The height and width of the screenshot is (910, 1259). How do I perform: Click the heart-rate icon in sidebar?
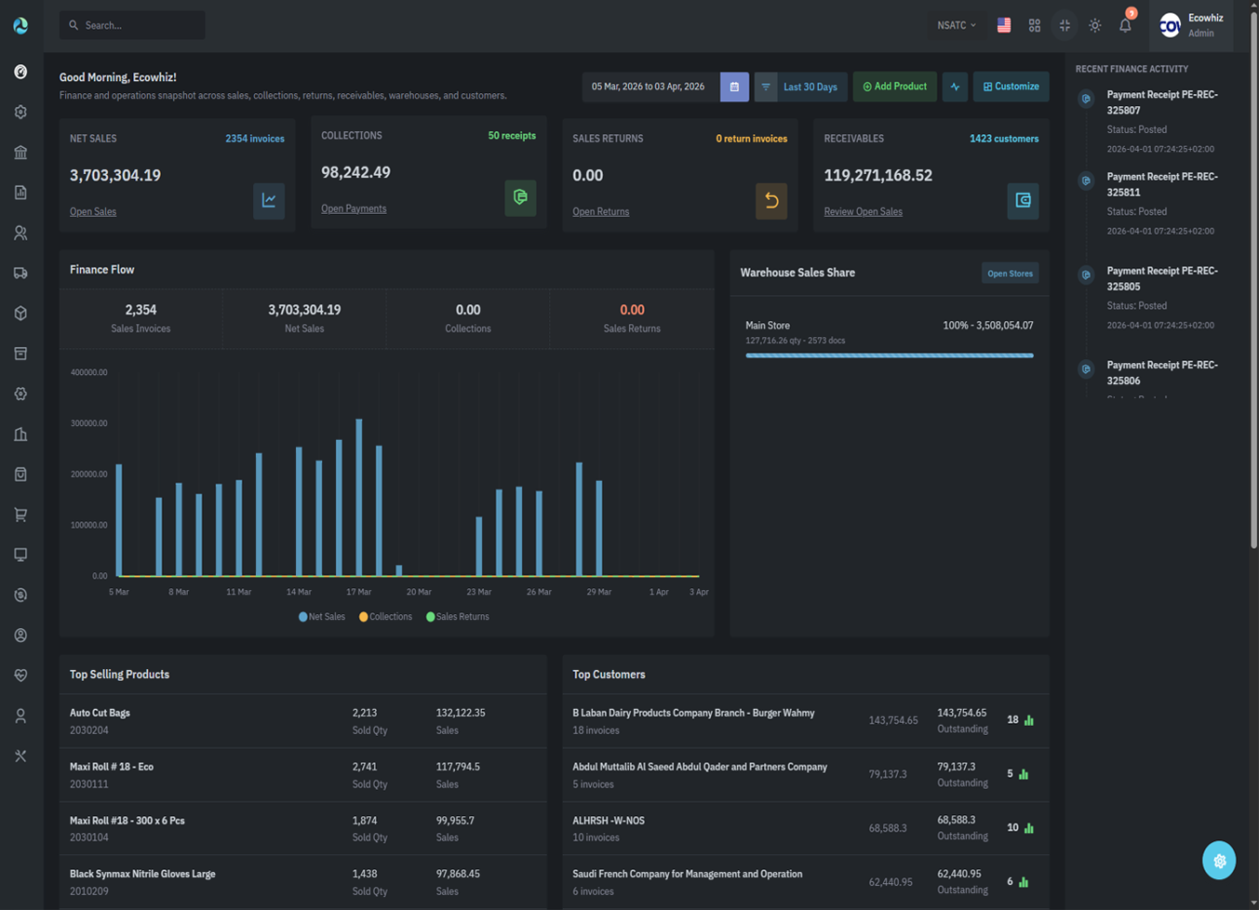pos(20,676)
